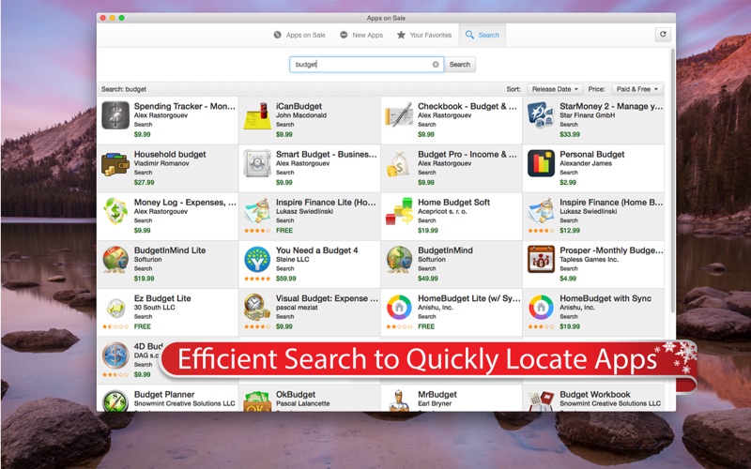Click the $59.99 price label
Screen dimensions: 751x469
pyautogui.click(x=286, y=279)
